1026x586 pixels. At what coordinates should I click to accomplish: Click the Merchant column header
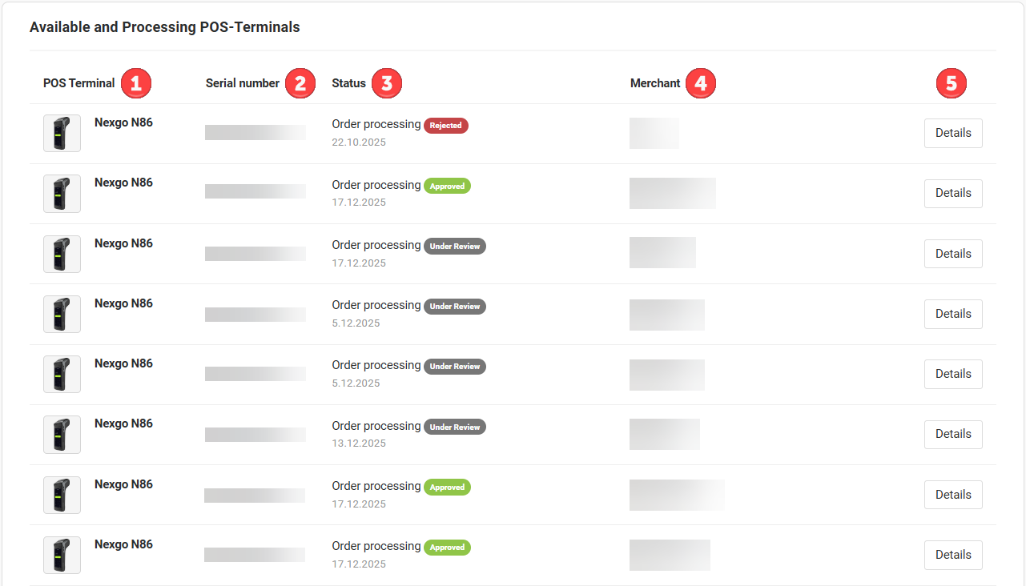click(x=655, y=83)
